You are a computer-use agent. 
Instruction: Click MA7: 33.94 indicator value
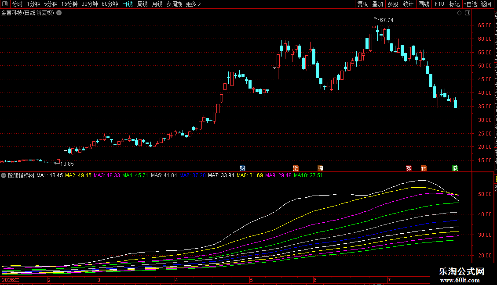pos(221,175)
